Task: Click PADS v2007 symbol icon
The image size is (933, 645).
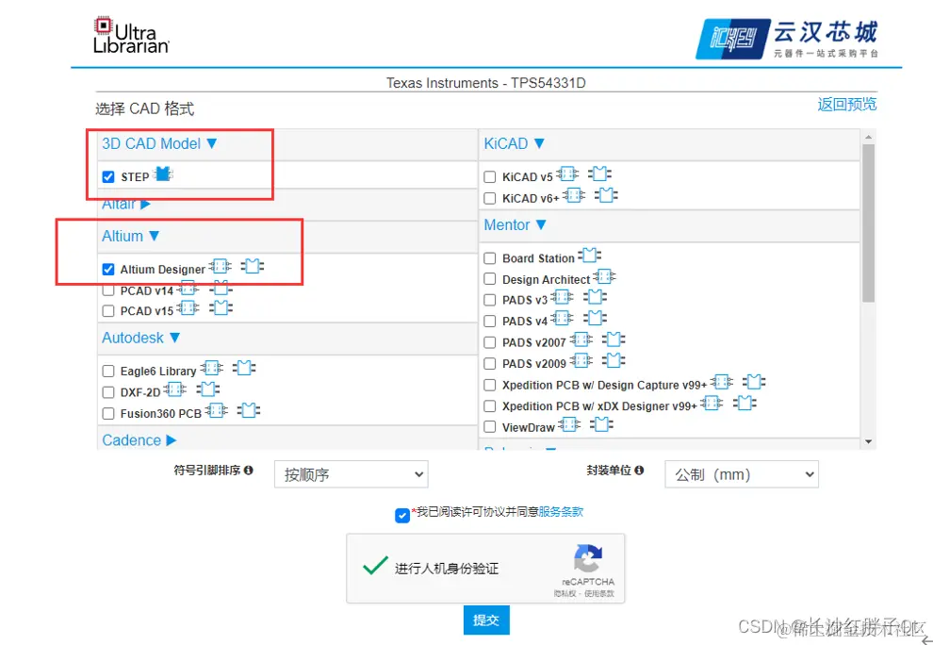Action: pyautogui.click(x=581, y=339)
